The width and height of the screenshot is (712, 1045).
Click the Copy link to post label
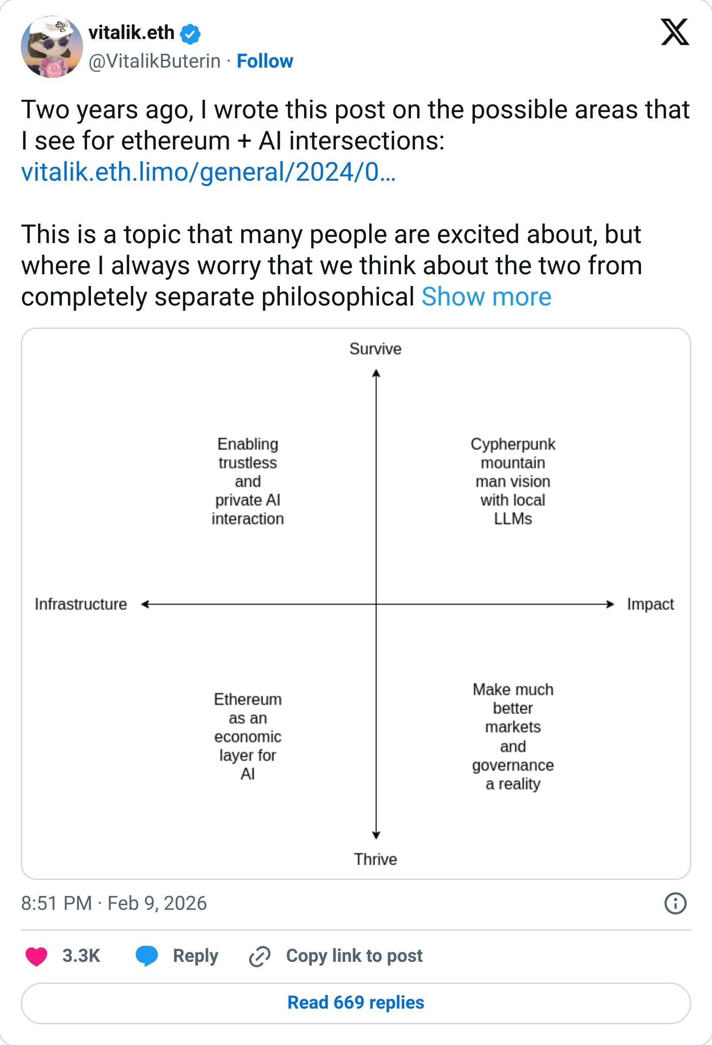pyautogui.click(x=355, y=954)
